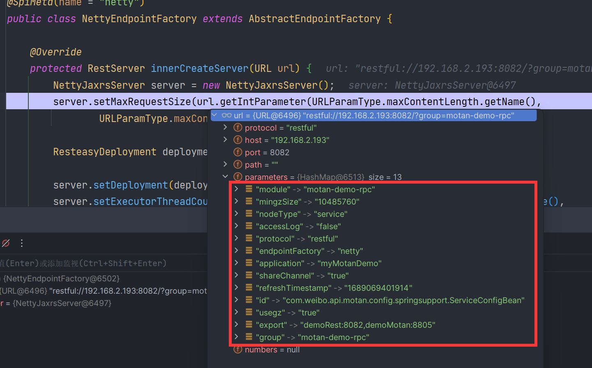This screenshot has height=368, width=592.
Task: Click the muted breakpoints circle icon
Action: point(5,243)
